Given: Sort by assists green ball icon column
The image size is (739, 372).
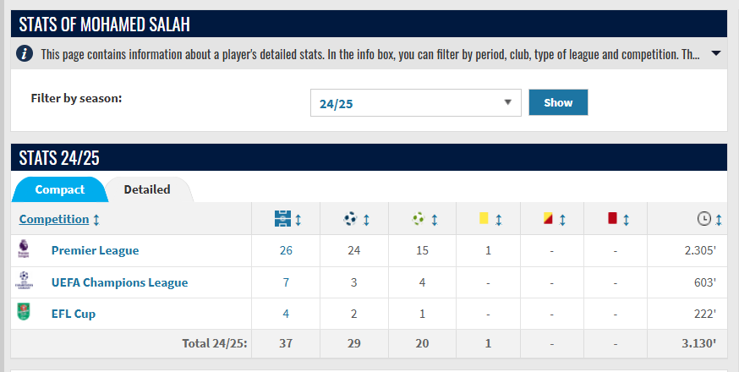Looking at the screenshot, I should [x=418, y=219].
